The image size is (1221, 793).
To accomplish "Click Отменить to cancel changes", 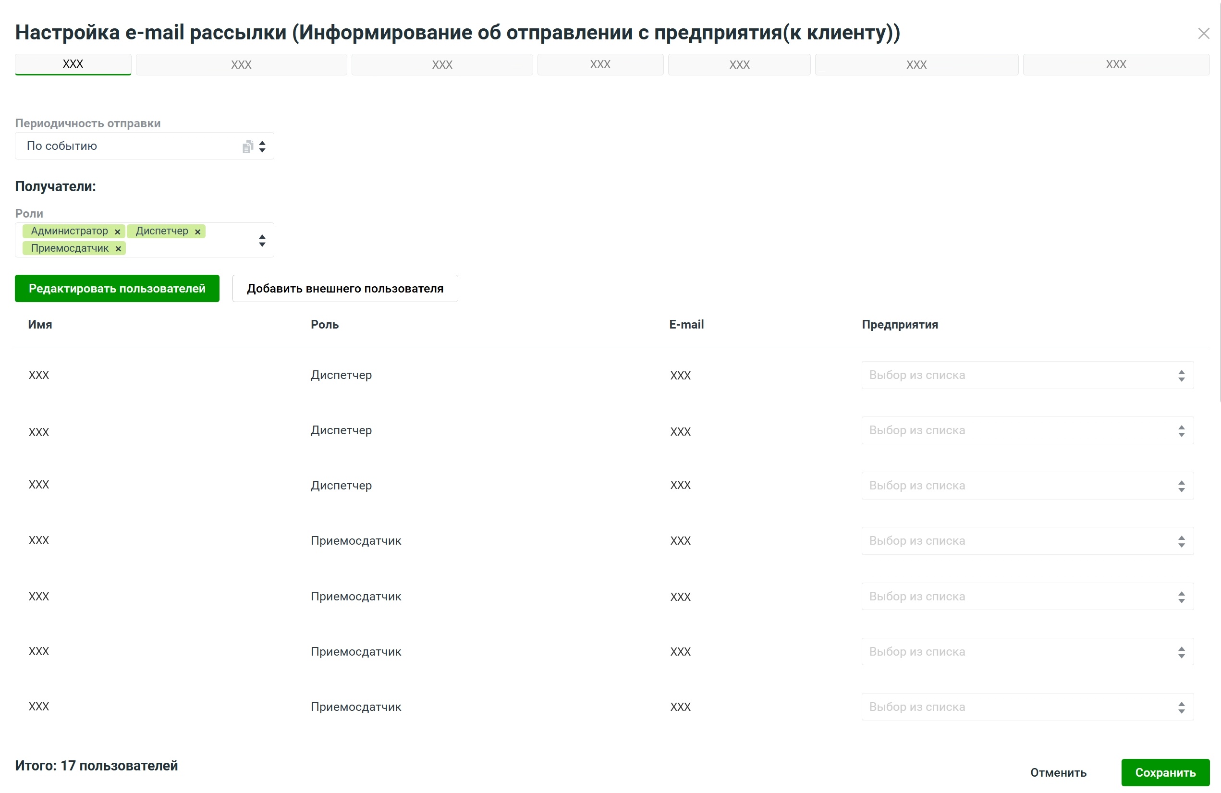I will click(x=1058, y=773).
